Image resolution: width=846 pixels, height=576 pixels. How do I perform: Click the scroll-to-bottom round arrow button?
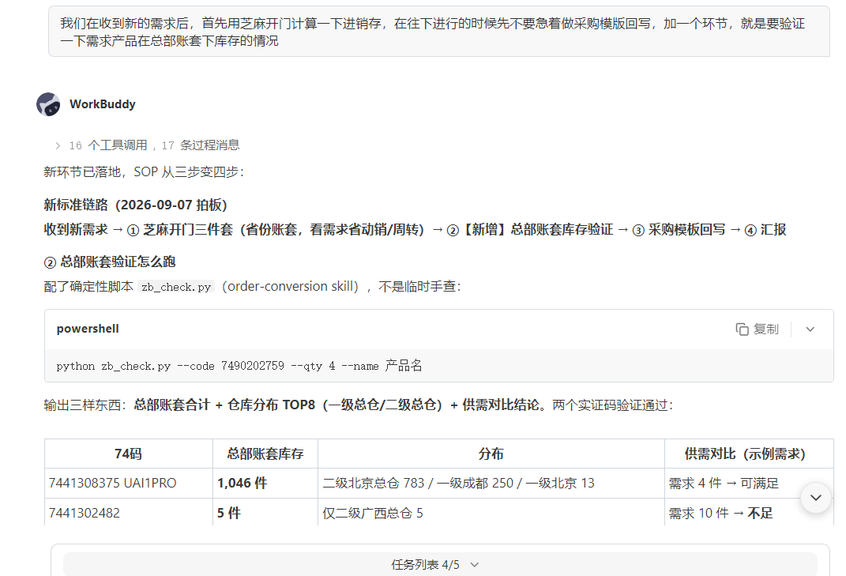pyautogui.click(x=816, y=498)
